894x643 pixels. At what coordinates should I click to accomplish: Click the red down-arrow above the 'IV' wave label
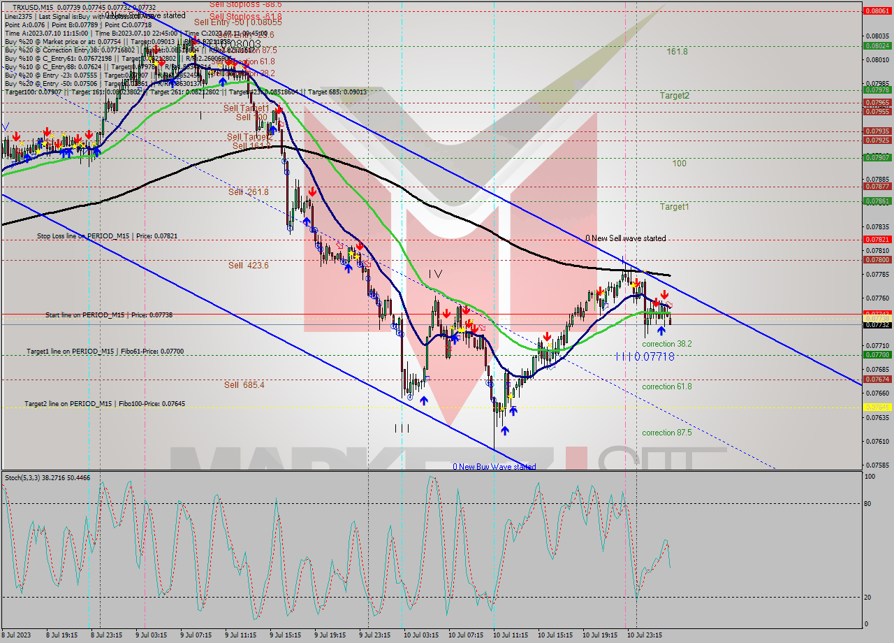point(447,312)
